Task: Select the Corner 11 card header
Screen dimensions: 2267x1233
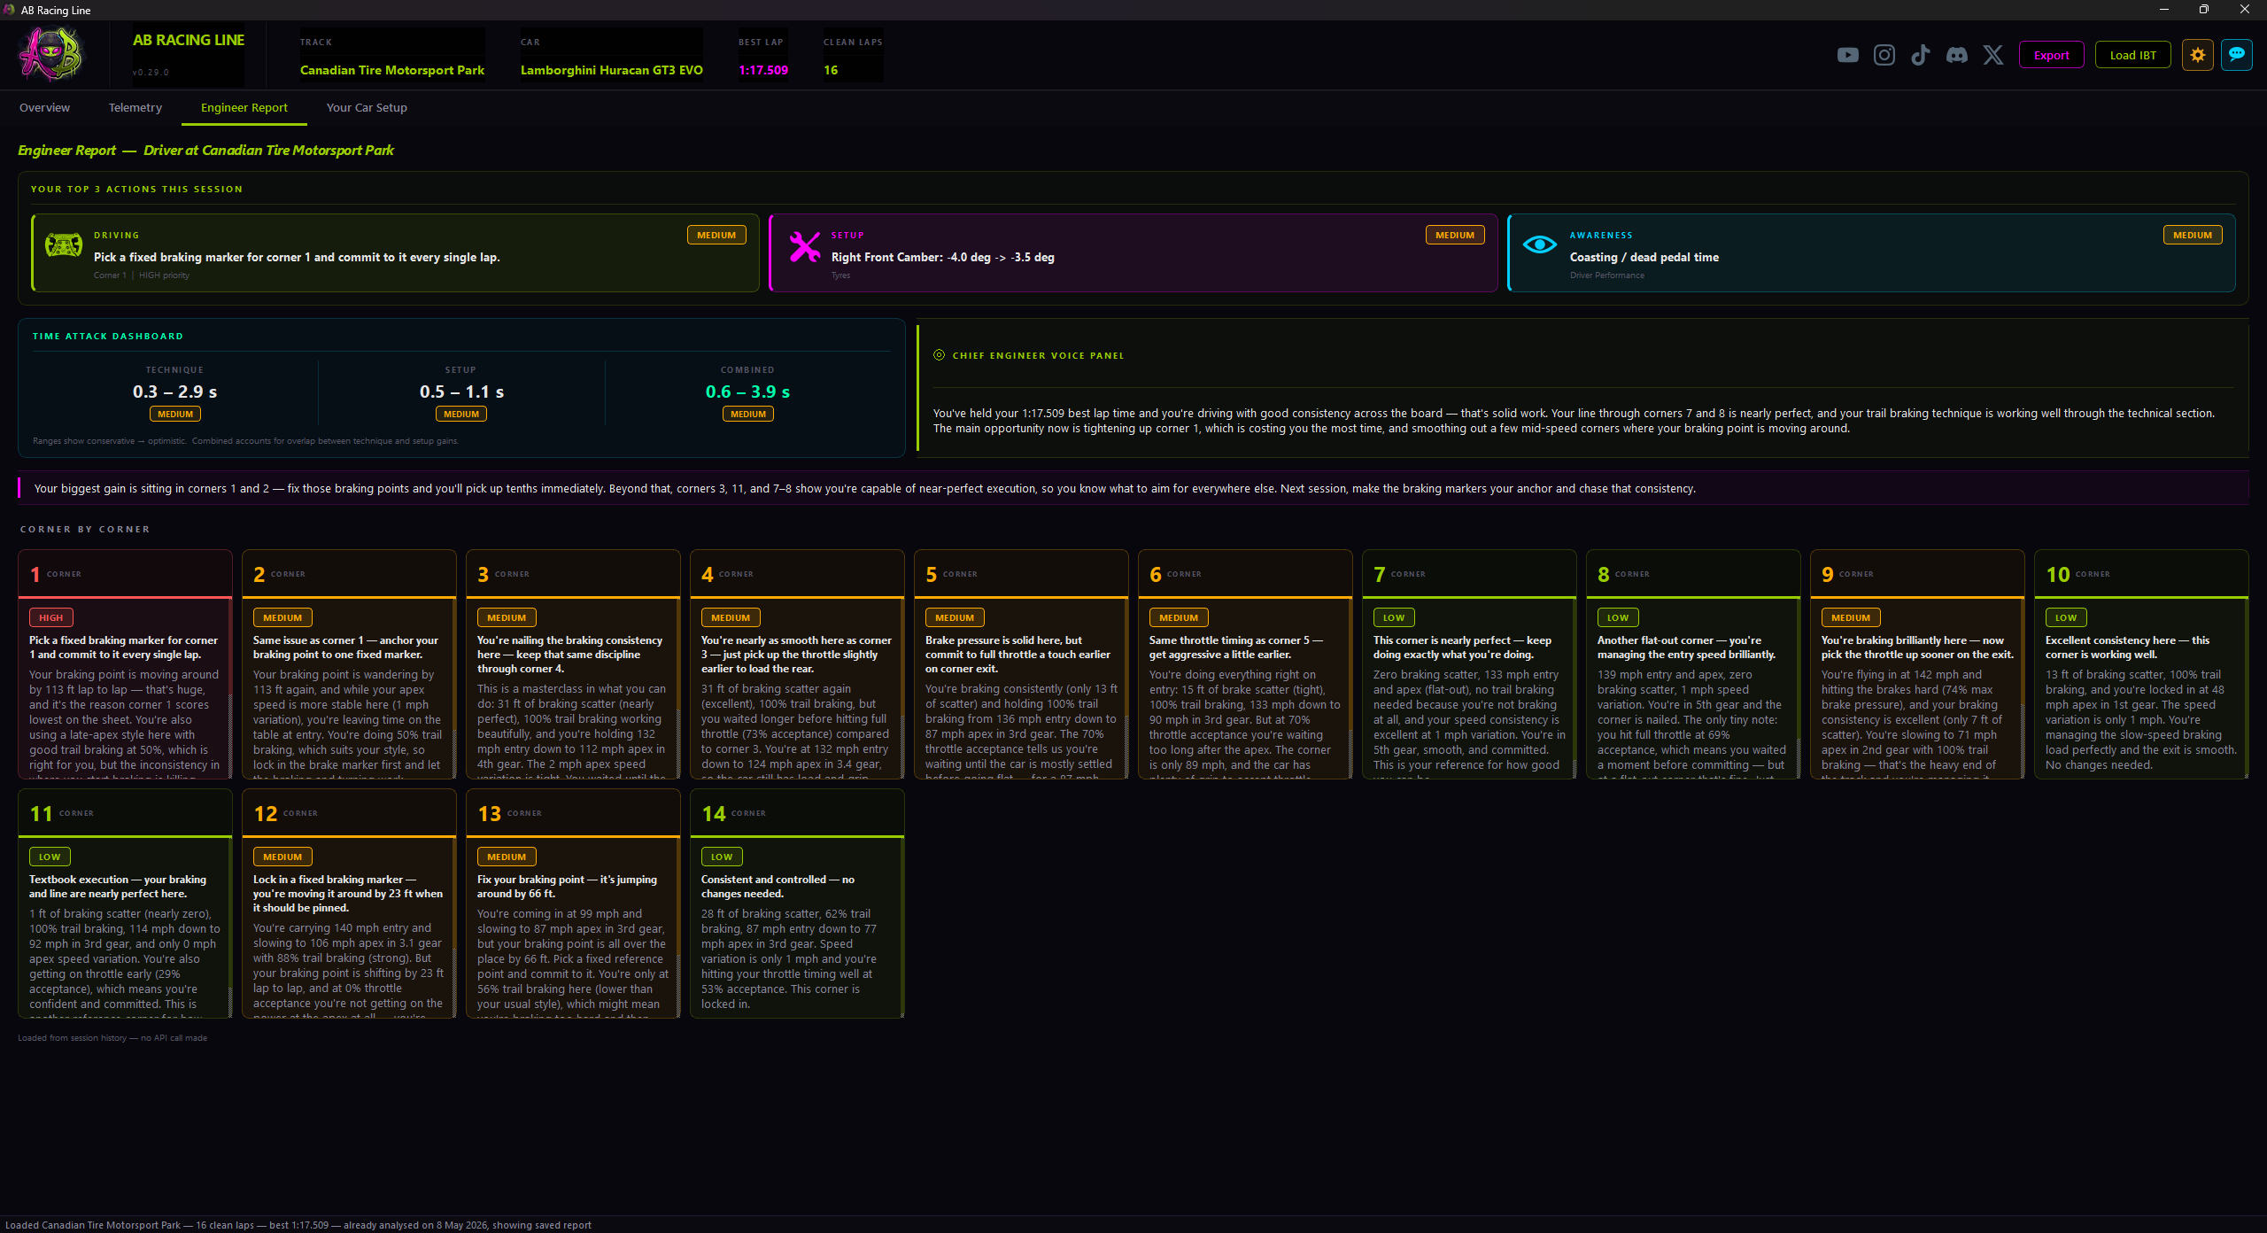Action: [125, 813]
